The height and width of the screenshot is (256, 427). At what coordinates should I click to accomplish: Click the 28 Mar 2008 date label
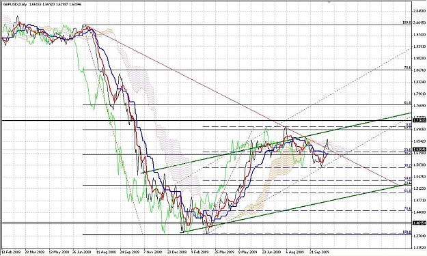(x=35, y=252)
